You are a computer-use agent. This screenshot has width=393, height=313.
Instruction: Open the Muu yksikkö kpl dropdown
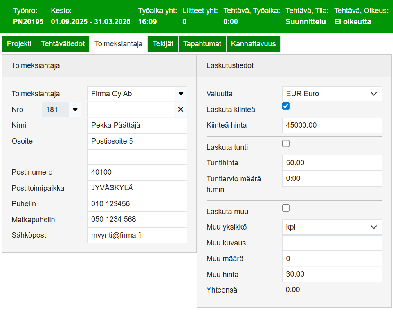tap(332, 227)
